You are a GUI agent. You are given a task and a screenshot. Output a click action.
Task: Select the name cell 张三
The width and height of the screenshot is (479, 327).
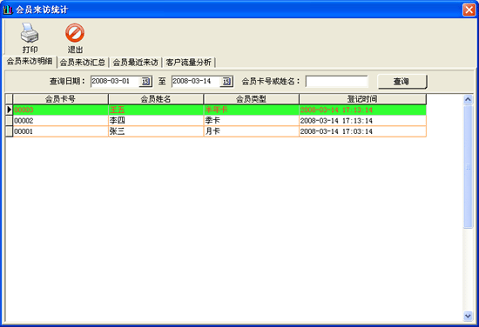pos(156,131)
